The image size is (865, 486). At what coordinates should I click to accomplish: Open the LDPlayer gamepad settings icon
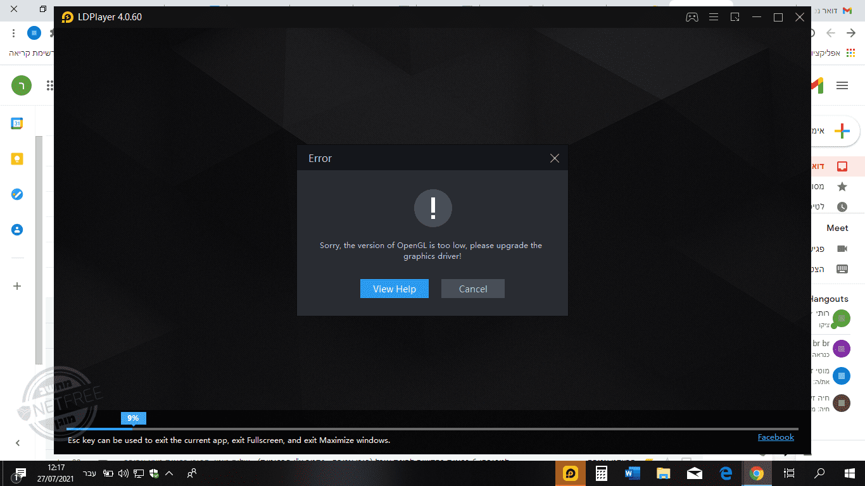pyautogui.click(x=692, y=17)
